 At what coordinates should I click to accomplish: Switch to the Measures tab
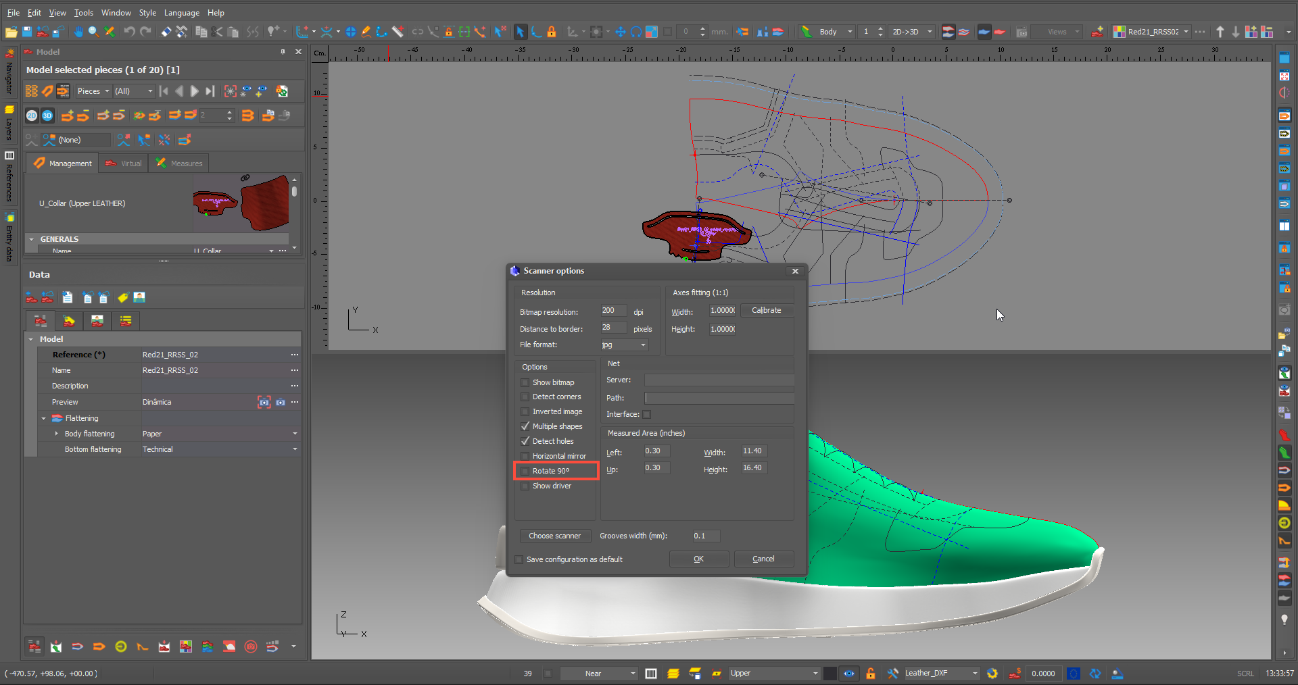[x=179, y=163]
